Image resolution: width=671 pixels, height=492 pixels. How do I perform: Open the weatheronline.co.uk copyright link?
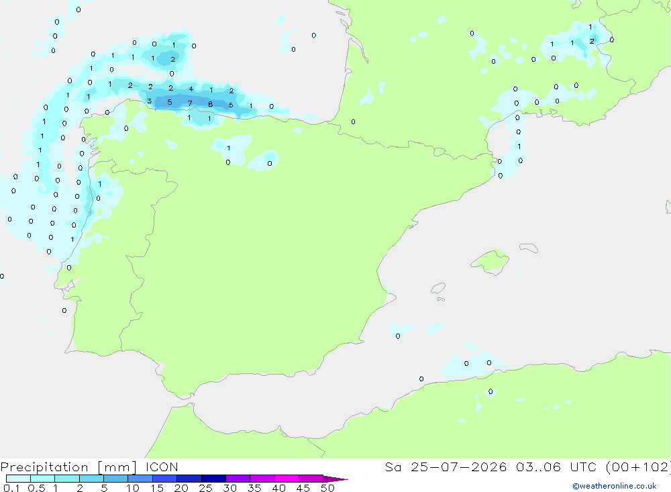click(614, 486)
